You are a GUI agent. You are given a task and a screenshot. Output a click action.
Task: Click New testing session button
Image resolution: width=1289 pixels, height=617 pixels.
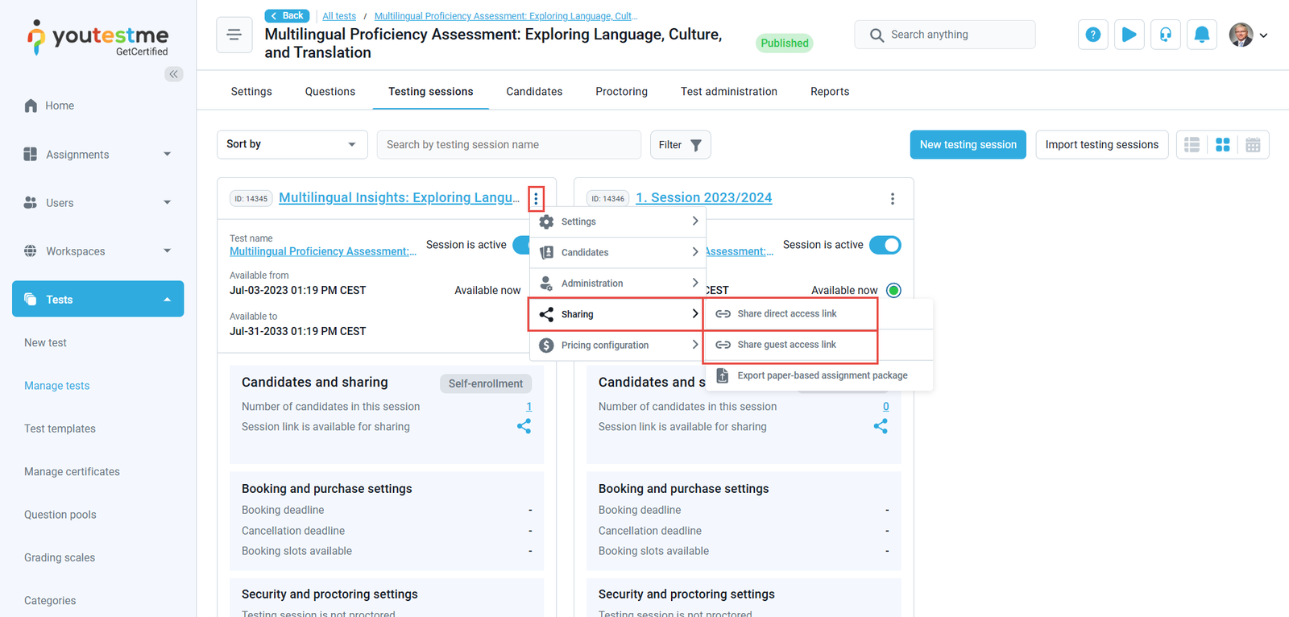point(968,145)
